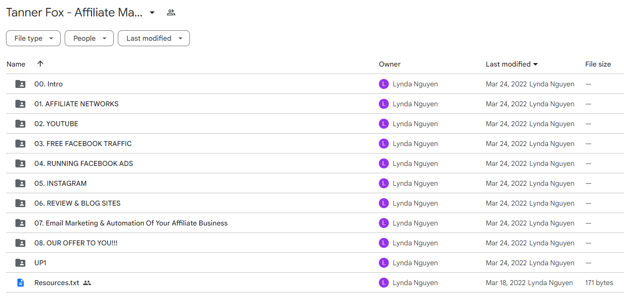Image resolution: width=624 pixels, height=302 pixels.
Task: Click owner avatar in 07. Email Marketing row
Action: tap(383, 223)
